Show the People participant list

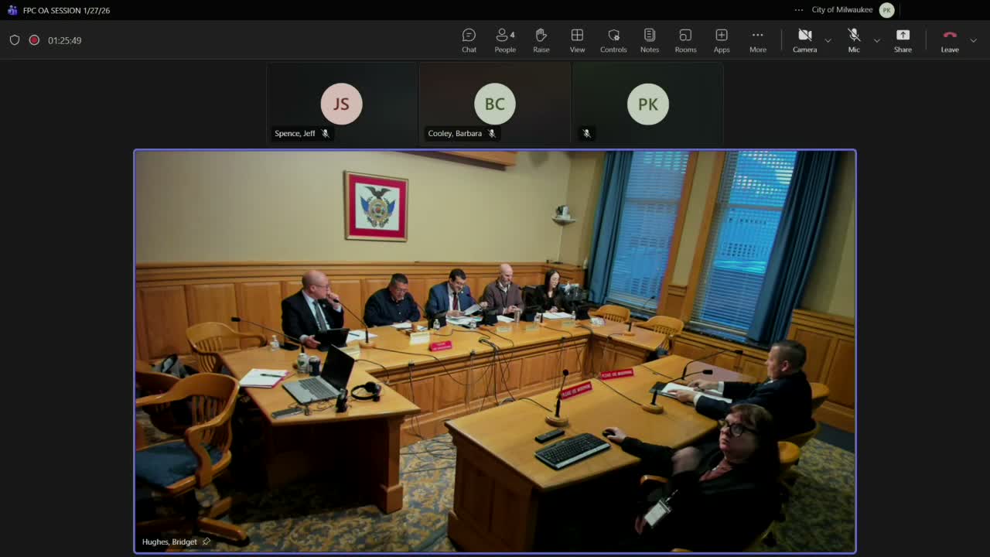tap(505, 40)
